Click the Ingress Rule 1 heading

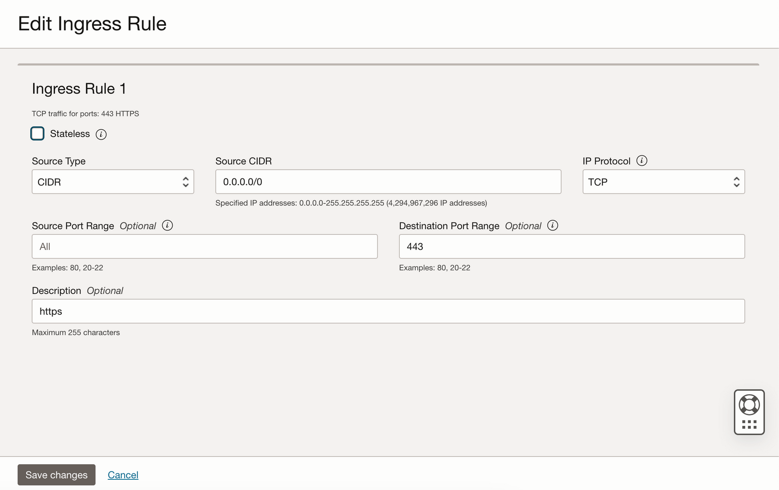pyautogui.click(x=79, y=88)
